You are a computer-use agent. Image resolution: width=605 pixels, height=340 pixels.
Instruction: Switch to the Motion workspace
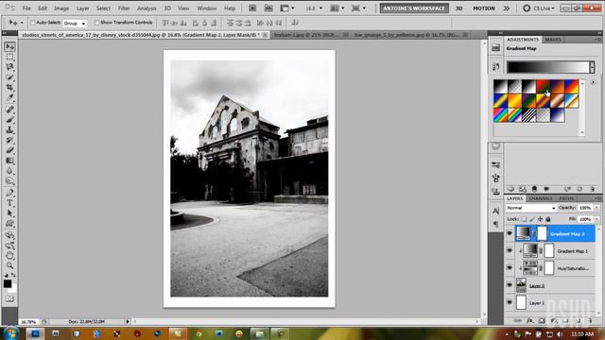click(x=484, y=8)
